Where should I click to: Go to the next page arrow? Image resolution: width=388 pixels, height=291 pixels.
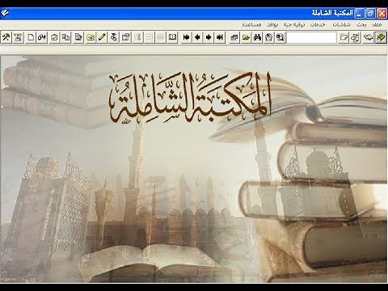pos(209,37)
